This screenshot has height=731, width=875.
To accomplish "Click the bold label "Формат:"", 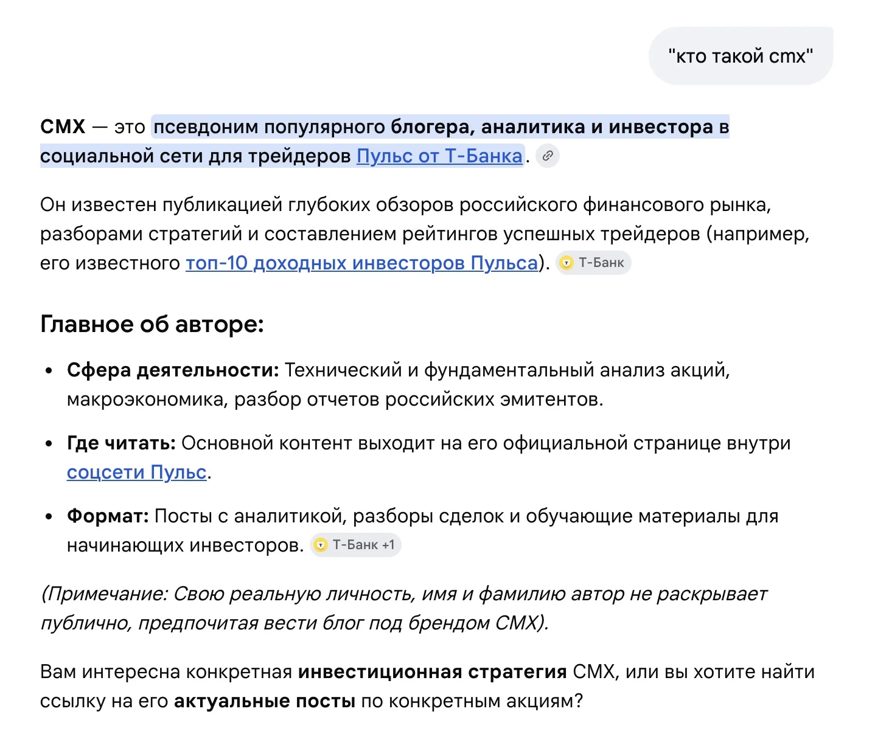I will [x=108, y=516].
